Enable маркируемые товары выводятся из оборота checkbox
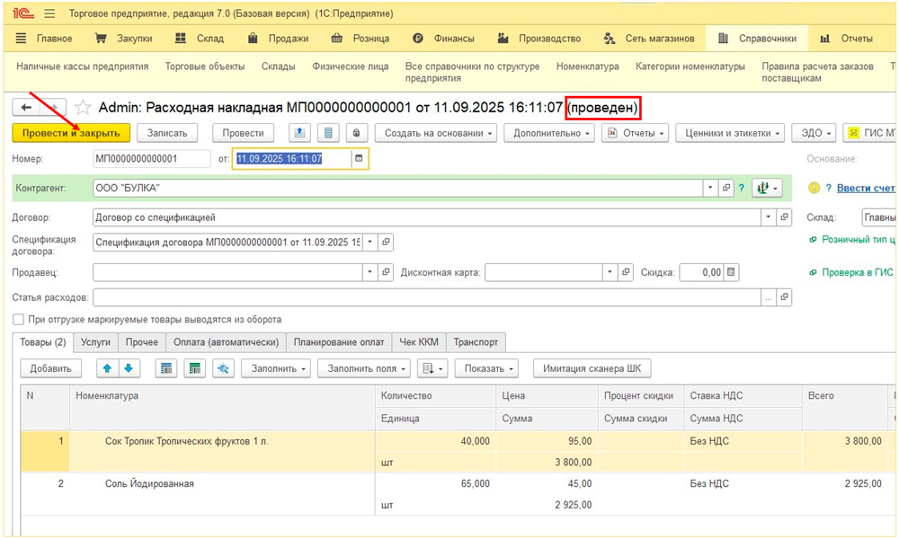 pos(19,320)
